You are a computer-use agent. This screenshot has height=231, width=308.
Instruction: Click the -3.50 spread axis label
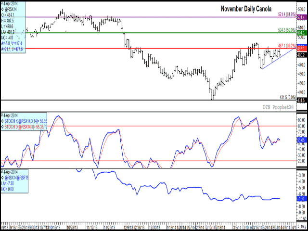coord(302,175)
